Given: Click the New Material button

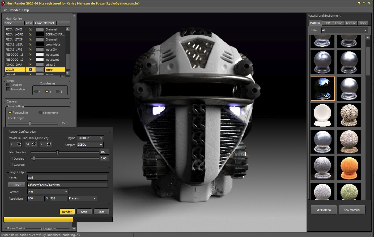Looking at the screenshot, I should [x=352, y=210].
